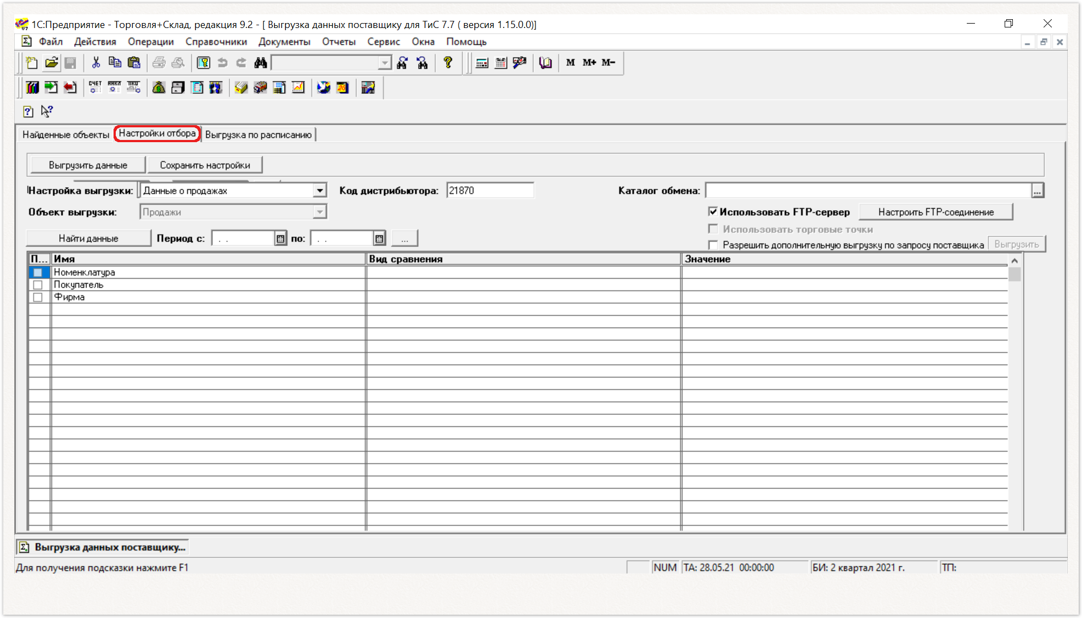1082x618 pixels.
Task: Click the M memory button
Action: coord(571,63)
